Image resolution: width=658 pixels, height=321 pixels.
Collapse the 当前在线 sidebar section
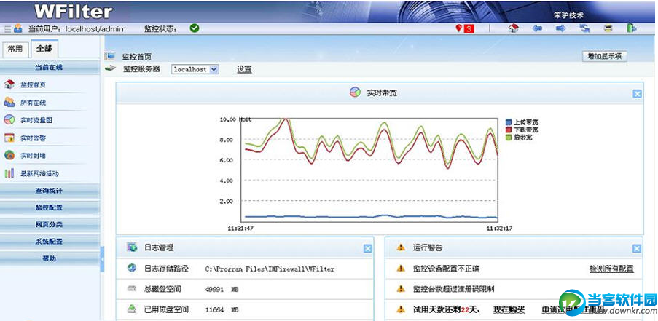coord(50,68)
